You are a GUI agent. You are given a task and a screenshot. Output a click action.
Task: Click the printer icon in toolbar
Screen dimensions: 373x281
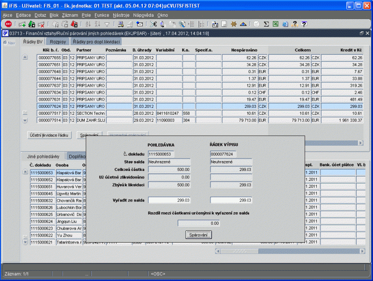[x=121, y=24]
